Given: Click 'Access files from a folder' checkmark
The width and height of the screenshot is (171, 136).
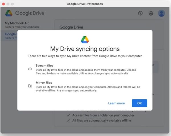Looking at the screenshot, I should [68, 115].
